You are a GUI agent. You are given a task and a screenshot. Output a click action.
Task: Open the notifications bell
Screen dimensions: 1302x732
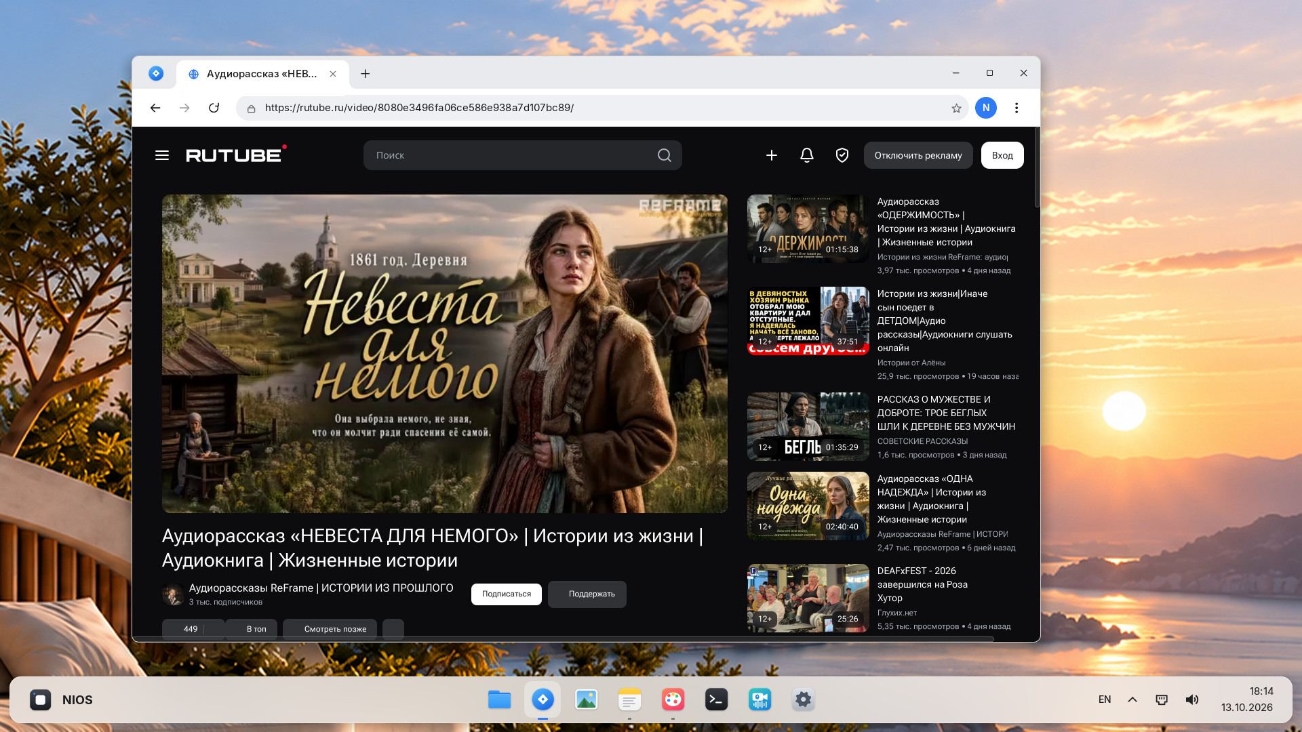coord(807,155)
